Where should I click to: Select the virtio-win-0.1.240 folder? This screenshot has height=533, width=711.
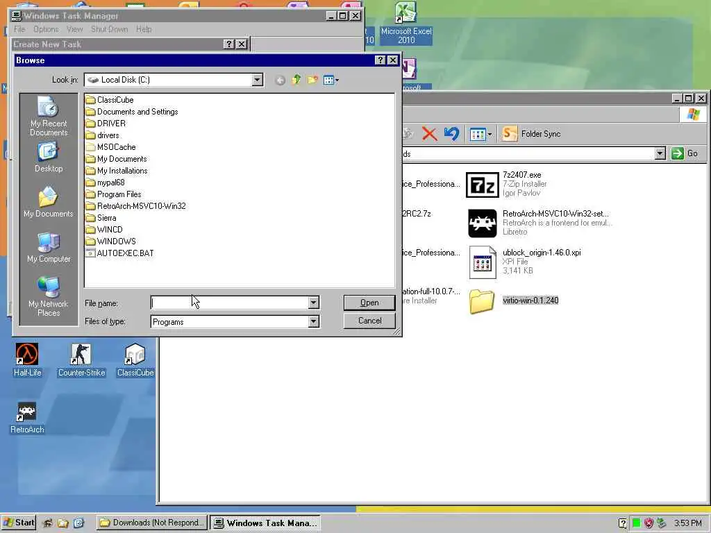click(513, 301)
